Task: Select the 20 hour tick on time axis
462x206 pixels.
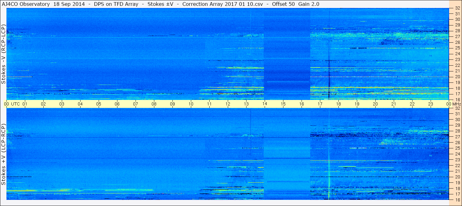Action: 375,104
